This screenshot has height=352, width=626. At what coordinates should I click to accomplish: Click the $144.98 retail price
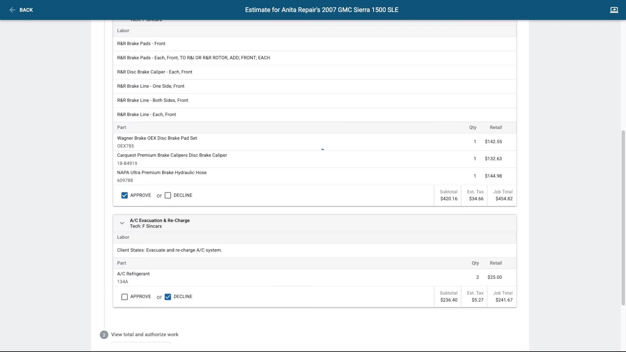(x=493, y=176)
